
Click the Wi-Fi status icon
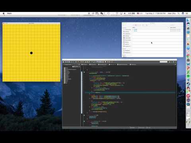[117, 14]
